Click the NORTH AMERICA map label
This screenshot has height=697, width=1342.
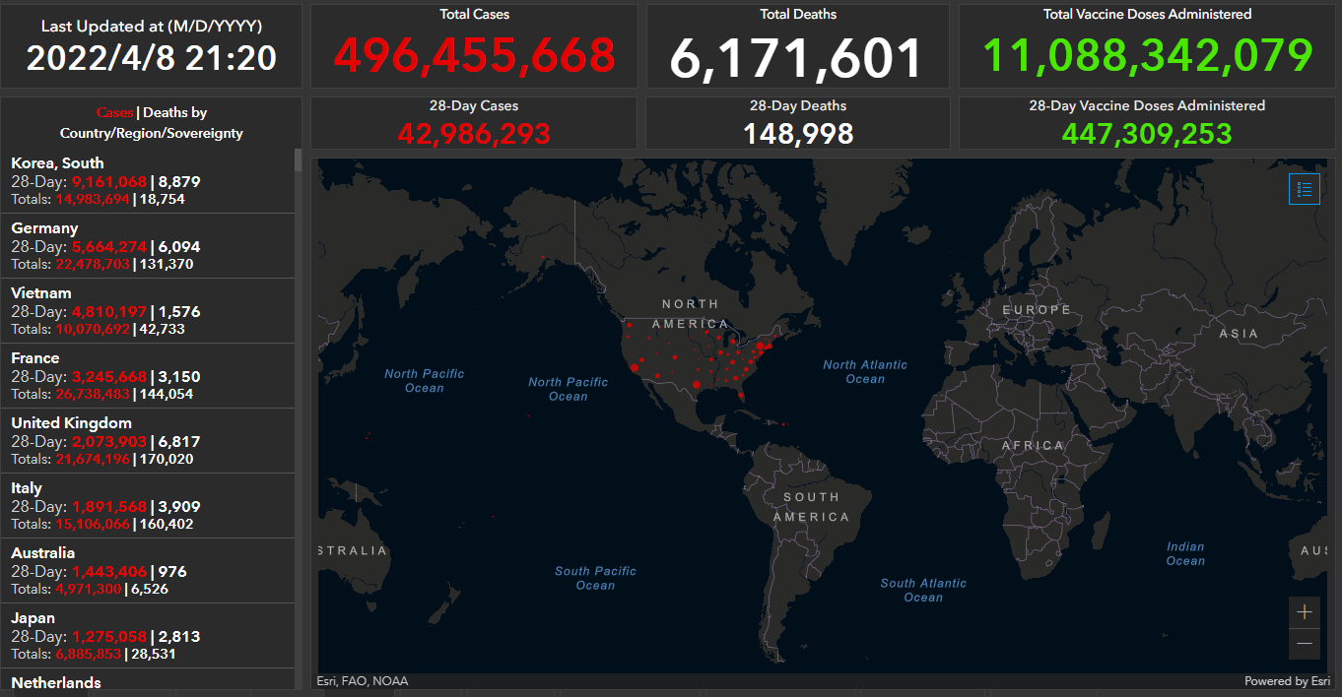[691, 314]
